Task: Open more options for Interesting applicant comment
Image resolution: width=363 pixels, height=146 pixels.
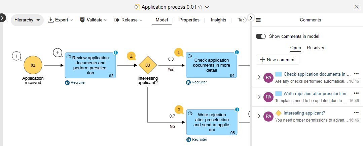Action: (x=356, y=113)
